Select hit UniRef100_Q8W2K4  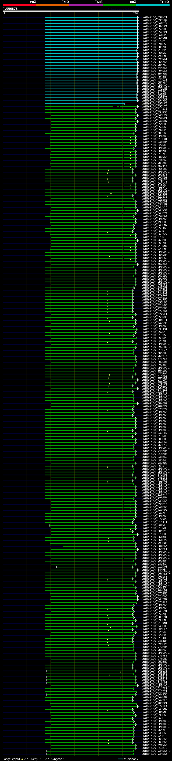coord(154,26)
